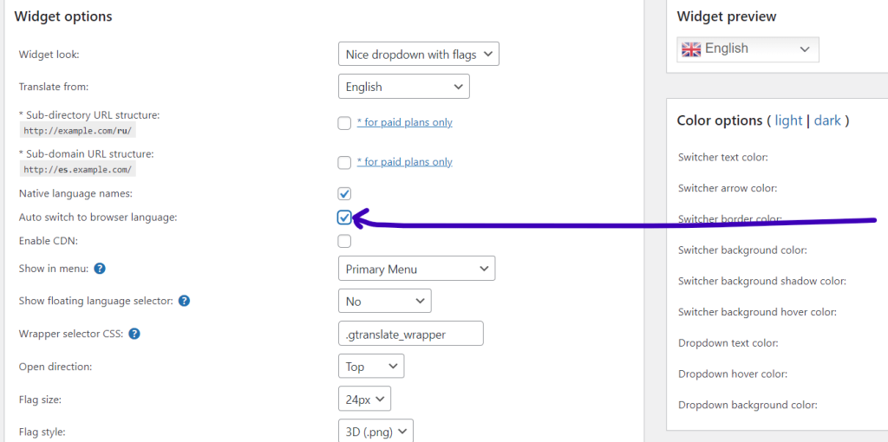Open help icon for Wrapper selector CSS
This screenshot has width=888, height=442.
coord(134,334)
